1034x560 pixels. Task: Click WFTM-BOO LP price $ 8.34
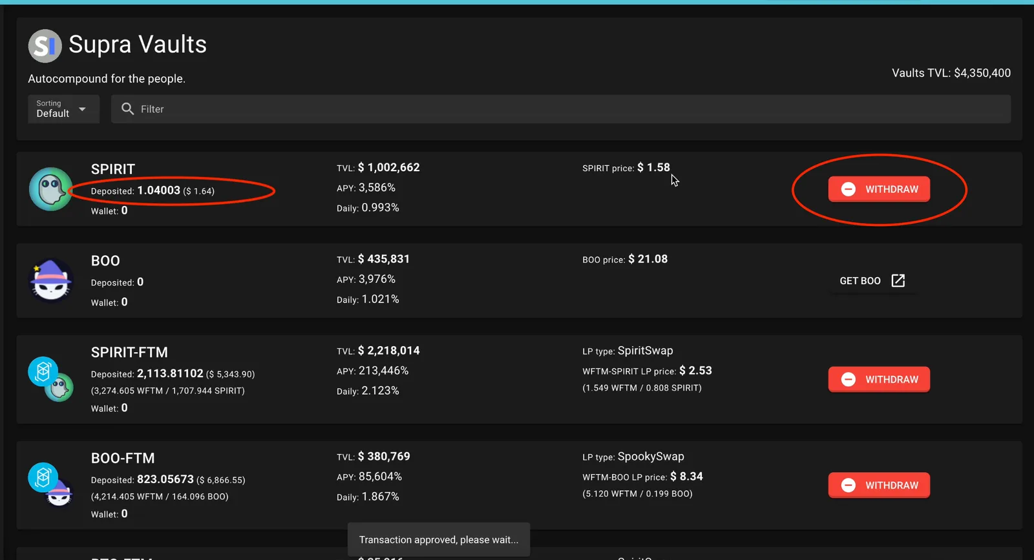pyautogui.click(x=686, y=477)
